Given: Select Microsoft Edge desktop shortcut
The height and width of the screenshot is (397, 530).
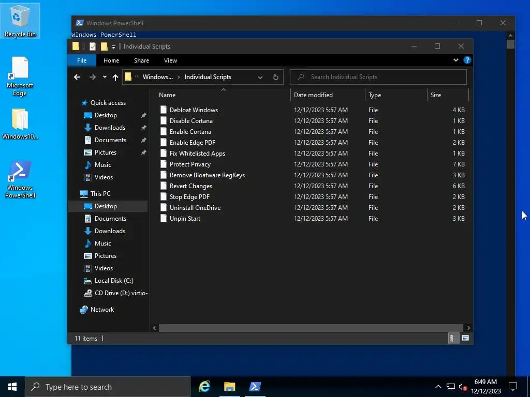Looking at the screenshot, I should tap(20, 77).
